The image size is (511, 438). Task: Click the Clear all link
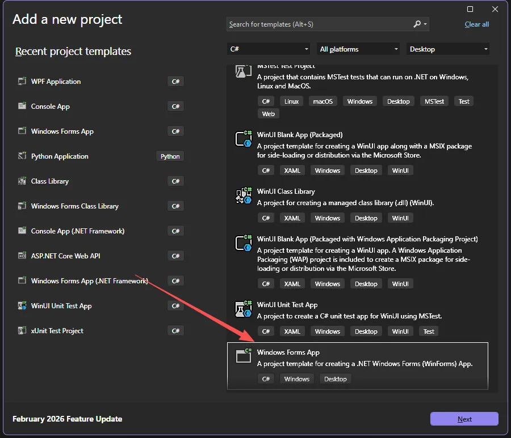pos(476,24)
